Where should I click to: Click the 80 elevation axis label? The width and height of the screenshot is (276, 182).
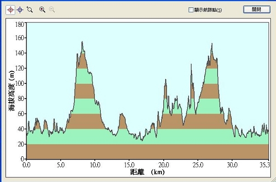[21, 99]
